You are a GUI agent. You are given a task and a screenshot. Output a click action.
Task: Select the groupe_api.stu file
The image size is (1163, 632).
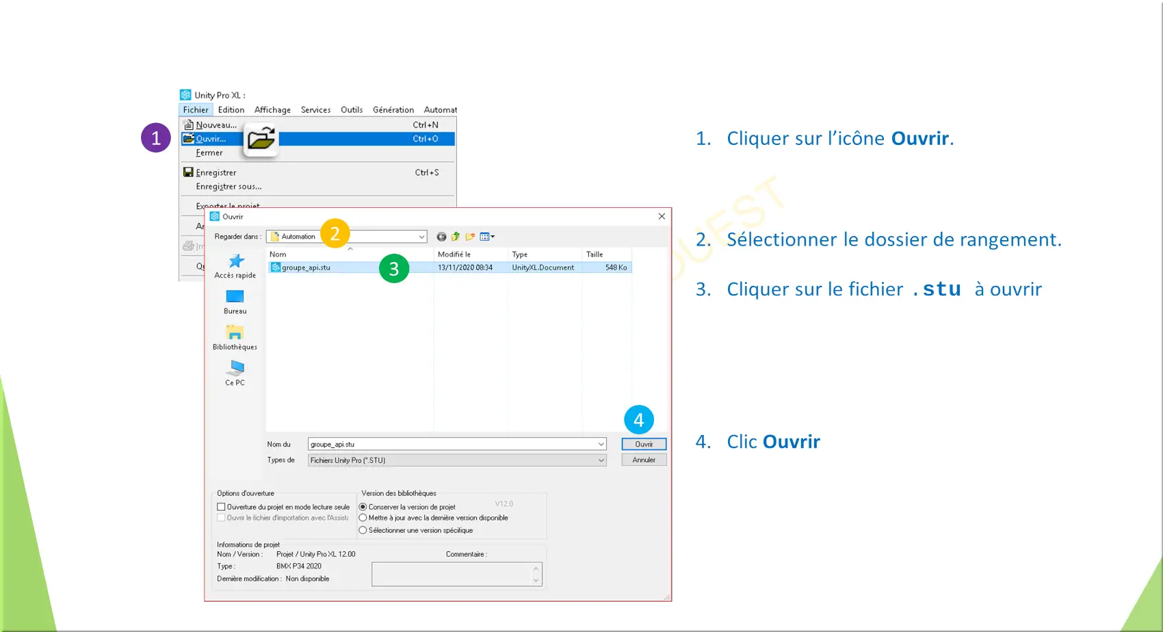click(x=306, y=267)
